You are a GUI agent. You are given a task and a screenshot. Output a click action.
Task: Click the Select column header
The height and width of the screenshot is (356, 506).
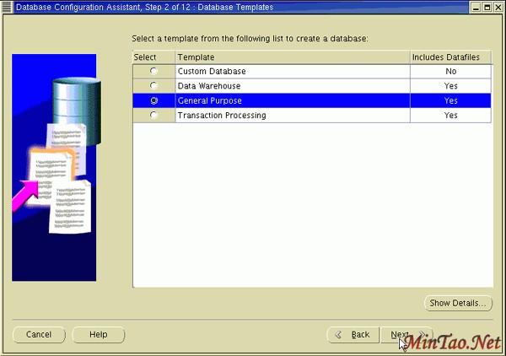tap(153, 57)
